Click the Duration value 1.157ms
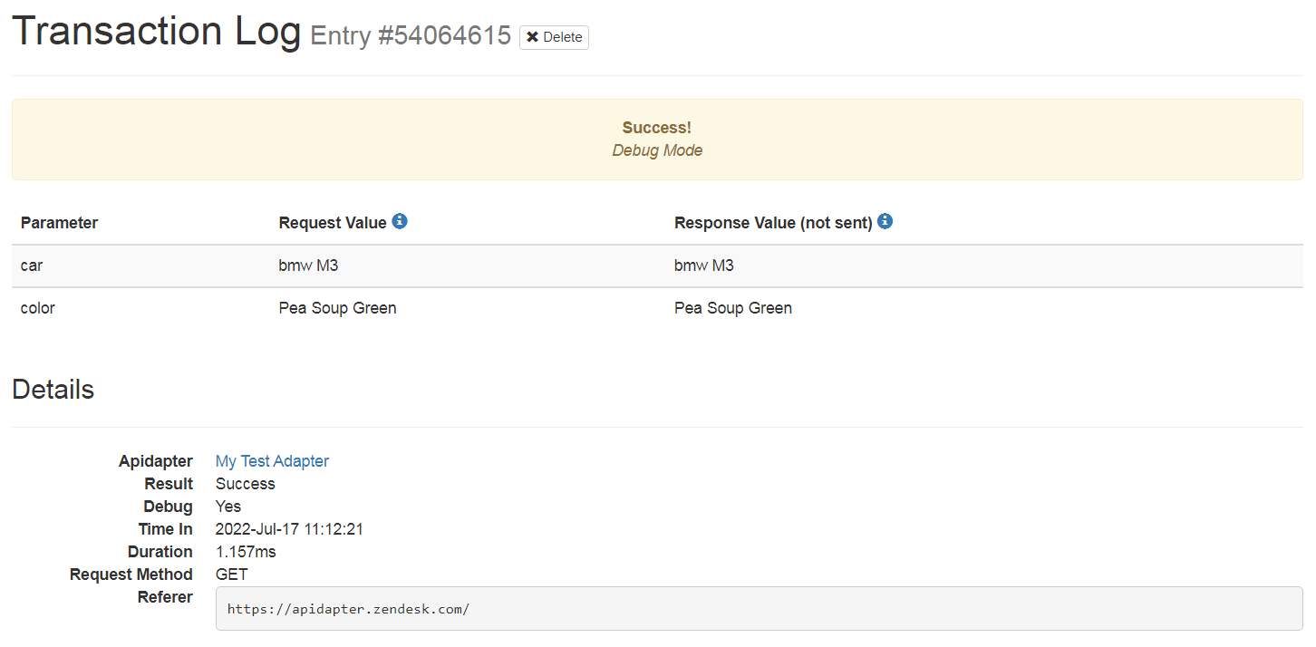Screen dimensions: 1316x647 [246, 552]
